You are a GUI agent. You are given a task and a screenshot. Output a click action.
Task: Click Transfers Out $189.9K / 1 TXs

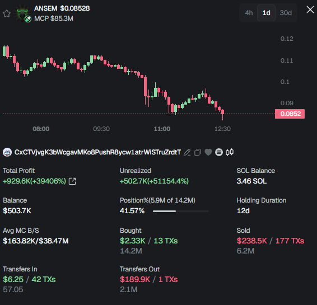148,280
